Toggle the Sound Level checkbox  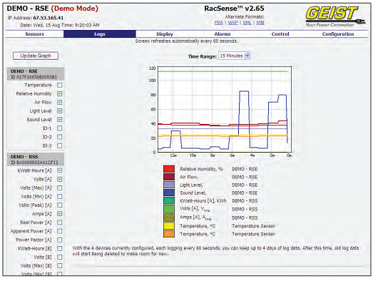60,119
